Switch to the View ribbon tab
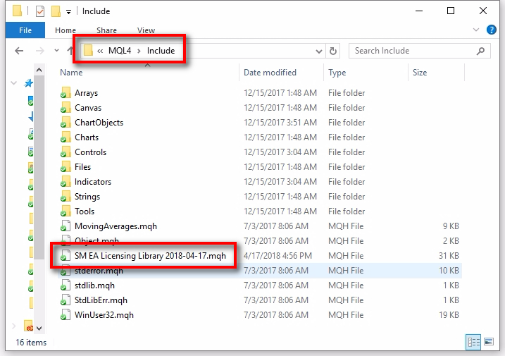Image resolution: width=505 pixels, height=356 pixels. pos(146,30)
